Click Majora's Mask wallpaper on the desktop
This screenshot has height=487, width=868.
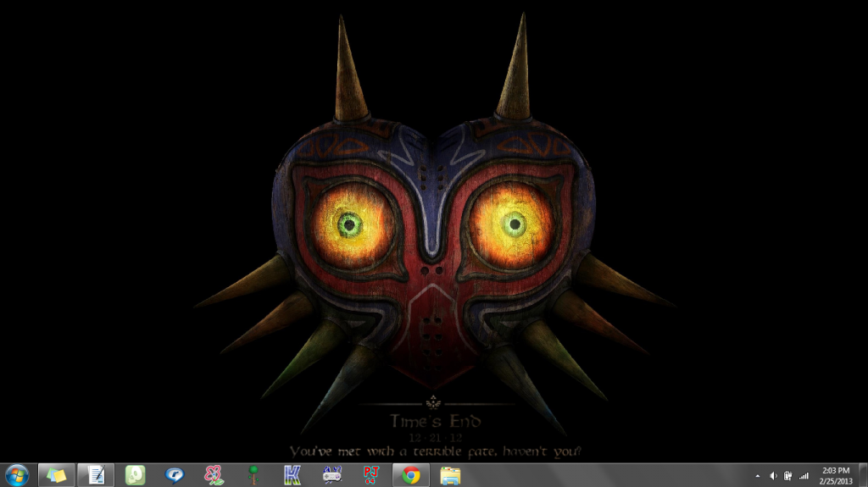click(434, 221)
